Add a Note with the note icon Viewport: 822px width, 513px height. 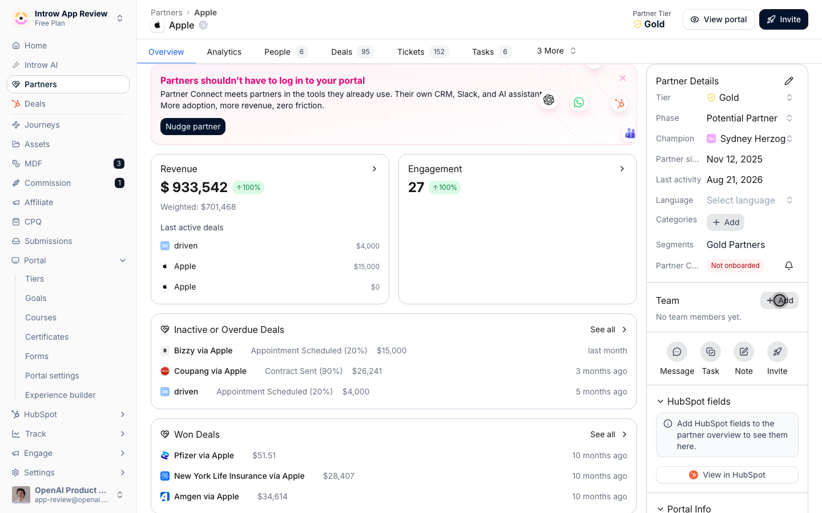pyautogui.click(x=744, y=352)
